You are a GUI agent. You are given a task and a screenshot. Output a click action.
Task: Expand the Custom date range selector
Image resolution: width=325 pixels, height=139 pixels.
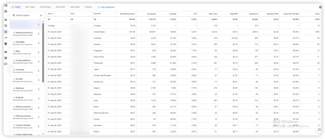[x=90, y=7]
